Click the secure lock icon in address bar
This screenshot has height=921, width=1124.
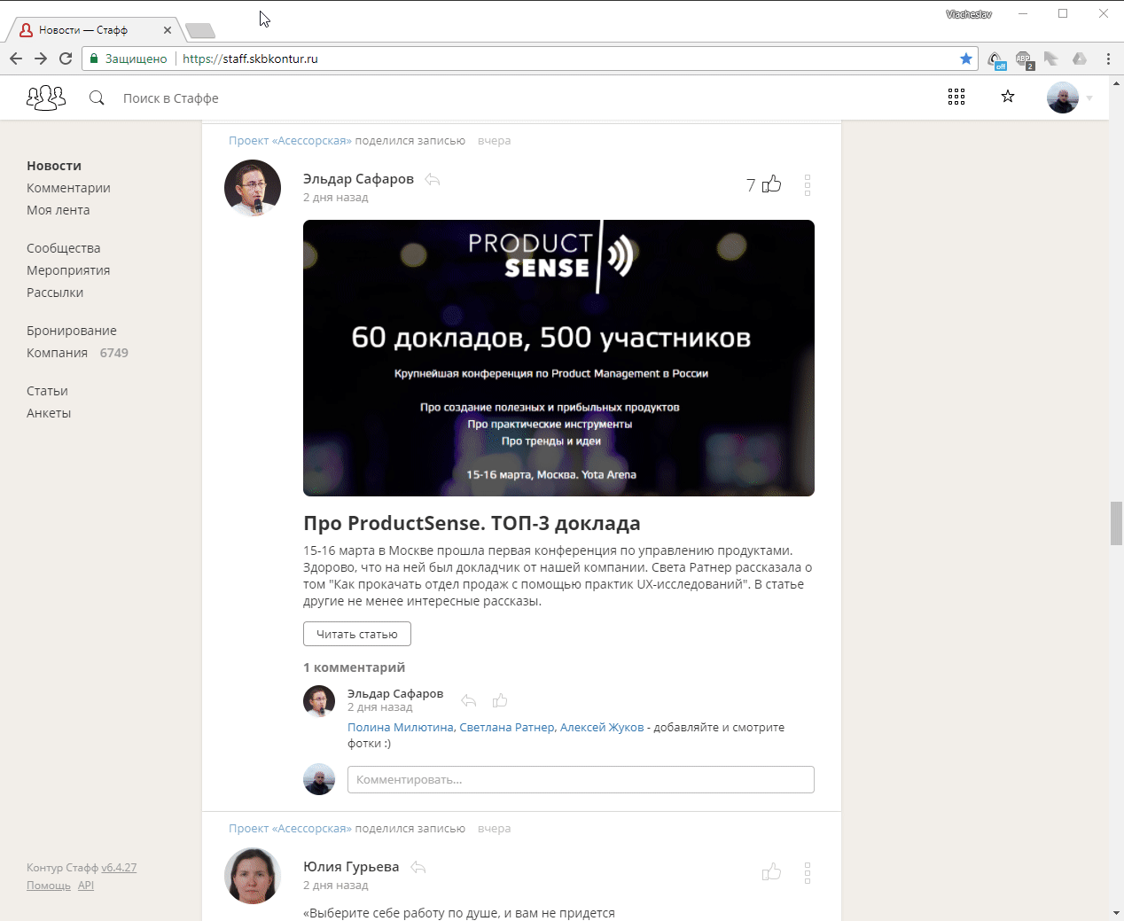tap(94, 59)
